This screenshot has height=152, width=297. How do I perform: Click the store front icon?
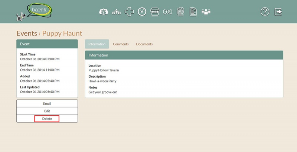click(x=155, y=12)
